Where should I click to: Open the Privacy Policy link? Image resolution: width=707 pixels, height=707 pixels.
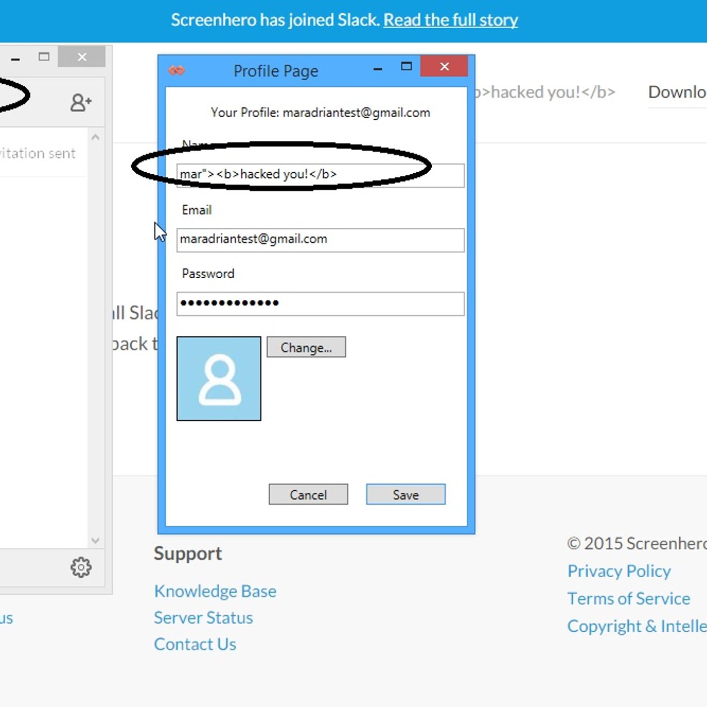tap(619, 571)
